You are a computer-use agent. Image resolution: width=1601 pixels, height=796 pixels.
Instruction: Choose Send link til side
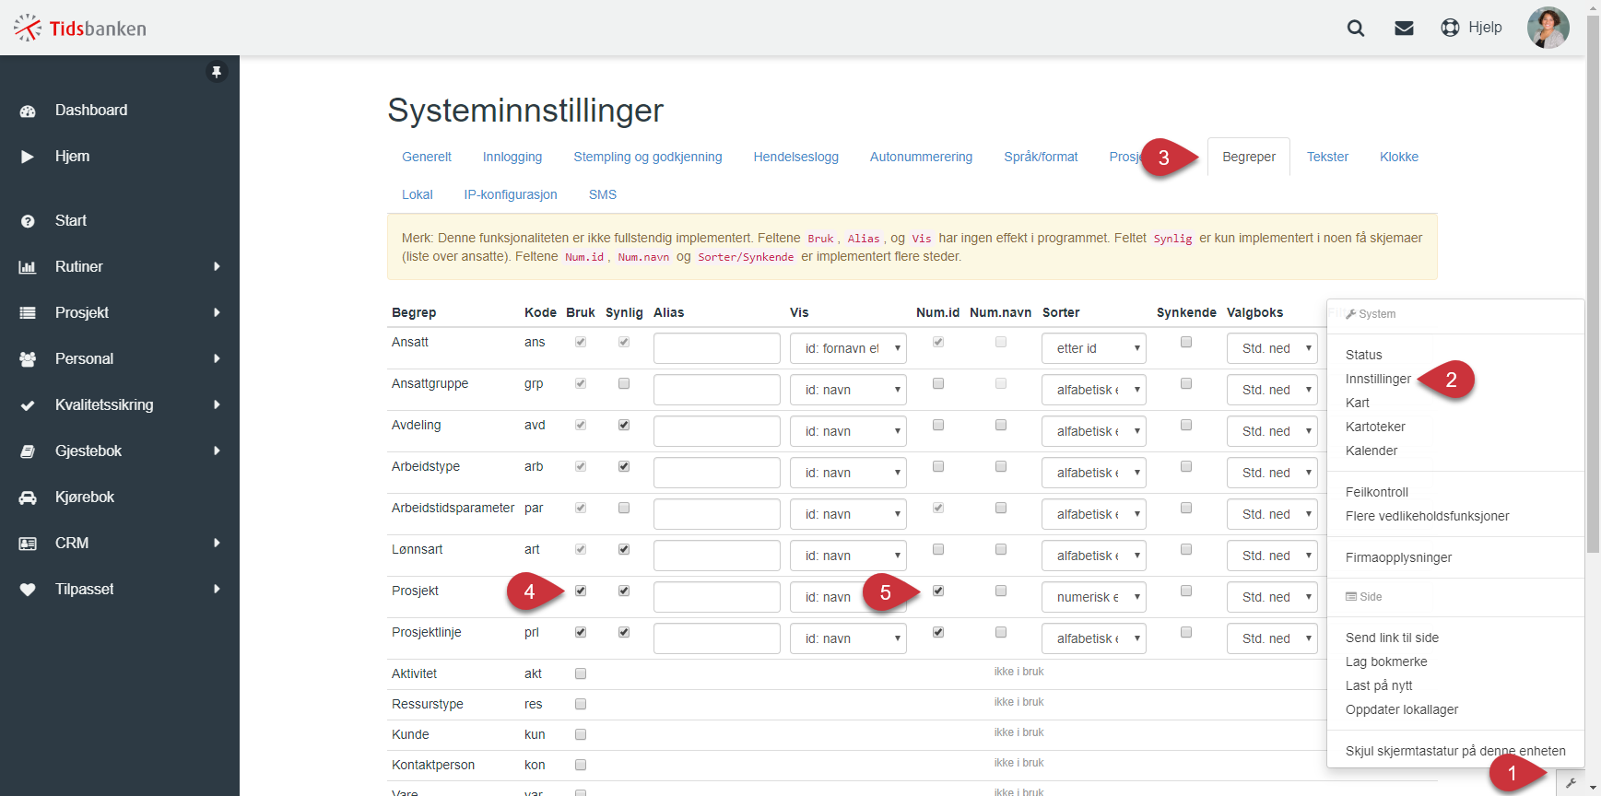tap(1392, 638)
